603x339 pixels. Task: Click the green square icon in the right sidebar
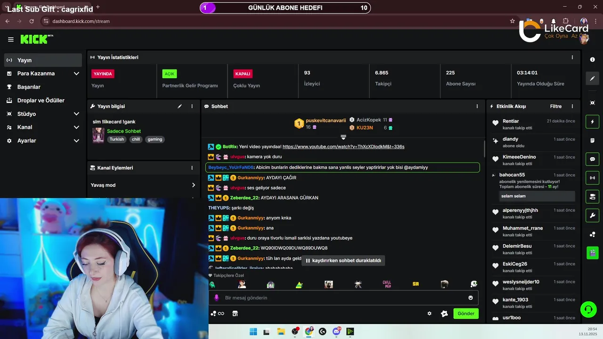click(x=592, y=253)
